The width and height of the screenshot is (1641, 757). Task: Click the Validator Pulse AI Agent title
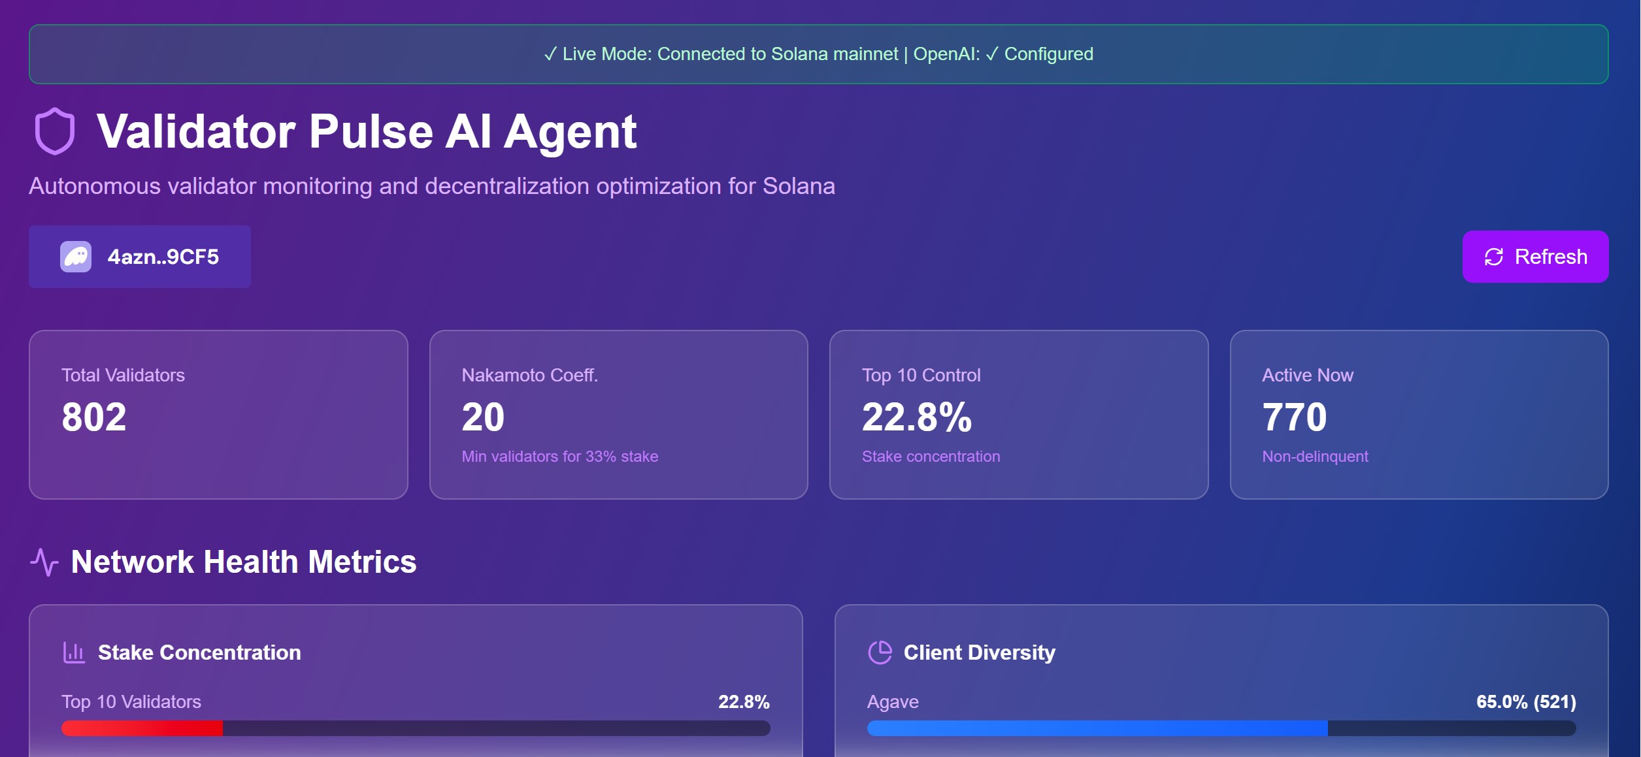click(x=367, y=132)
